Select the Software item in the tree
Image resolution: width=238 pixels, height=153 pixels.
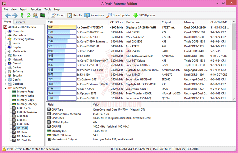coord(18,72)
